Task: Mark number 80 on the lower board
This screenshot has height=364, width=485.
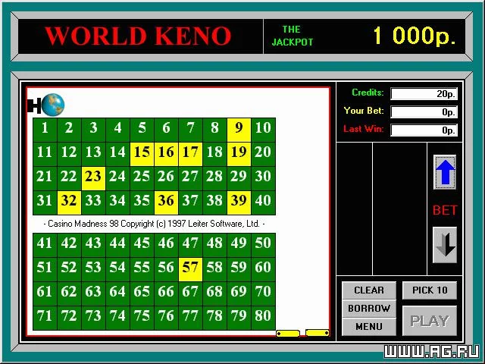Action: point(263,318)
